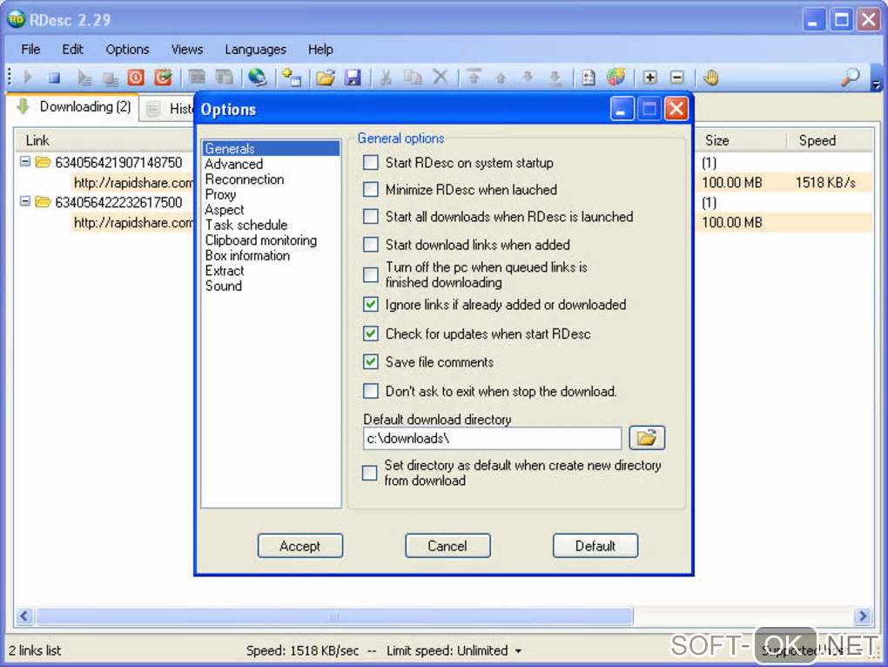Click the magnifying glass search icon

(850, 77)
